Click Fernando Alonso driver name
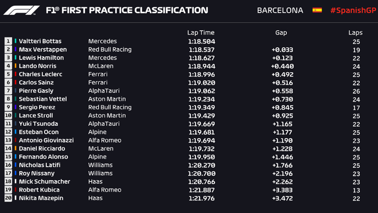The image size is (378, 213). [43, 157]
